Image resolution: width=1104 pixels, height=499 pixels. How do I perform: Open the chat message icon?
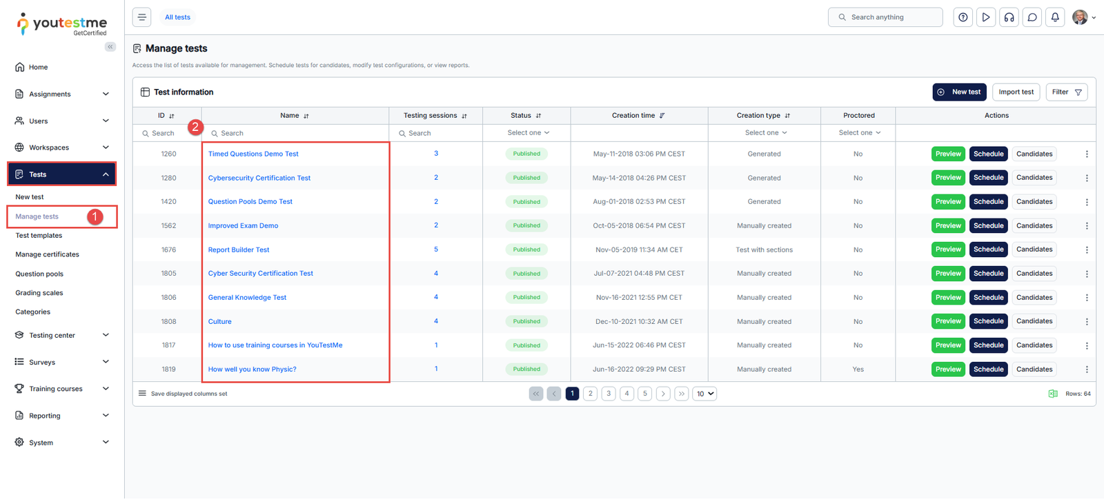1032,17
